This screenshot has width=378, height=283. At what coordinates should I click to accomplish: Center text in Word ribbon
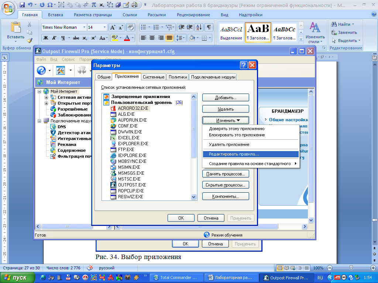point(152,38)
